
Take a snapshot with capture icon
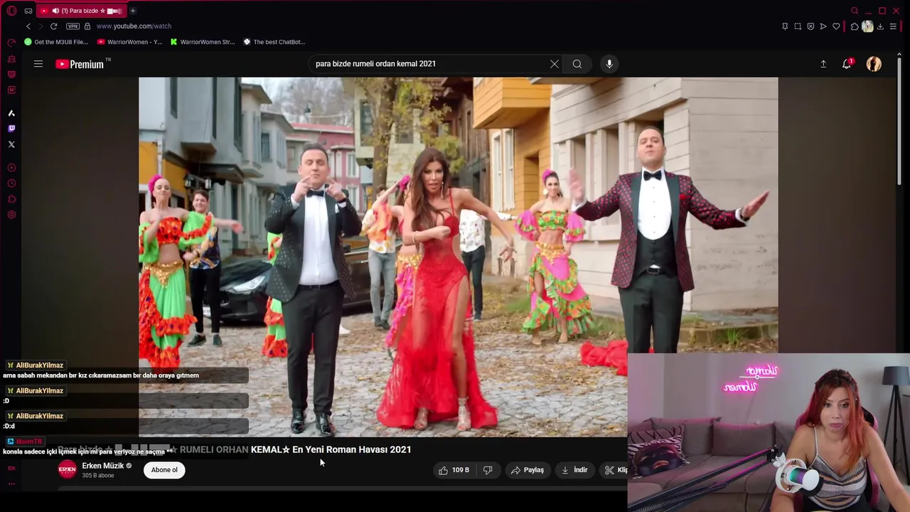798,26
